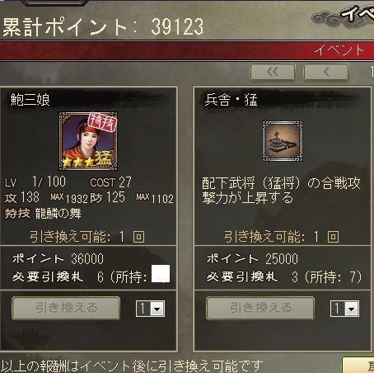Click the イベント label in the red banner
This screenshot has height=373, width=374.
[x=339, y=50]
